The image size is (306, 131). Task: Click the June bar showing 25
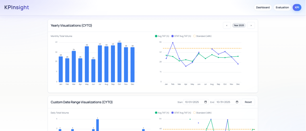pyautogui.click(x=93, y=71)
